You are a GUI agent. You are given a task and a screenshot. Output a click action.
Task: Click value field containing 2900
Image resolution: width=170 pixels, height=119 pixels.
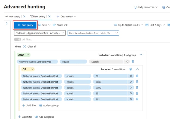[x=110, y=88]
